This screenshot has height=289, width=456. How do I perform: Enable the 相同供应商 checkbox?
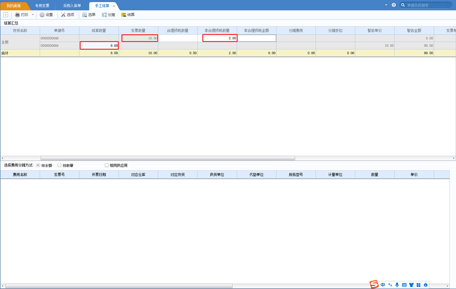[107, 165]
